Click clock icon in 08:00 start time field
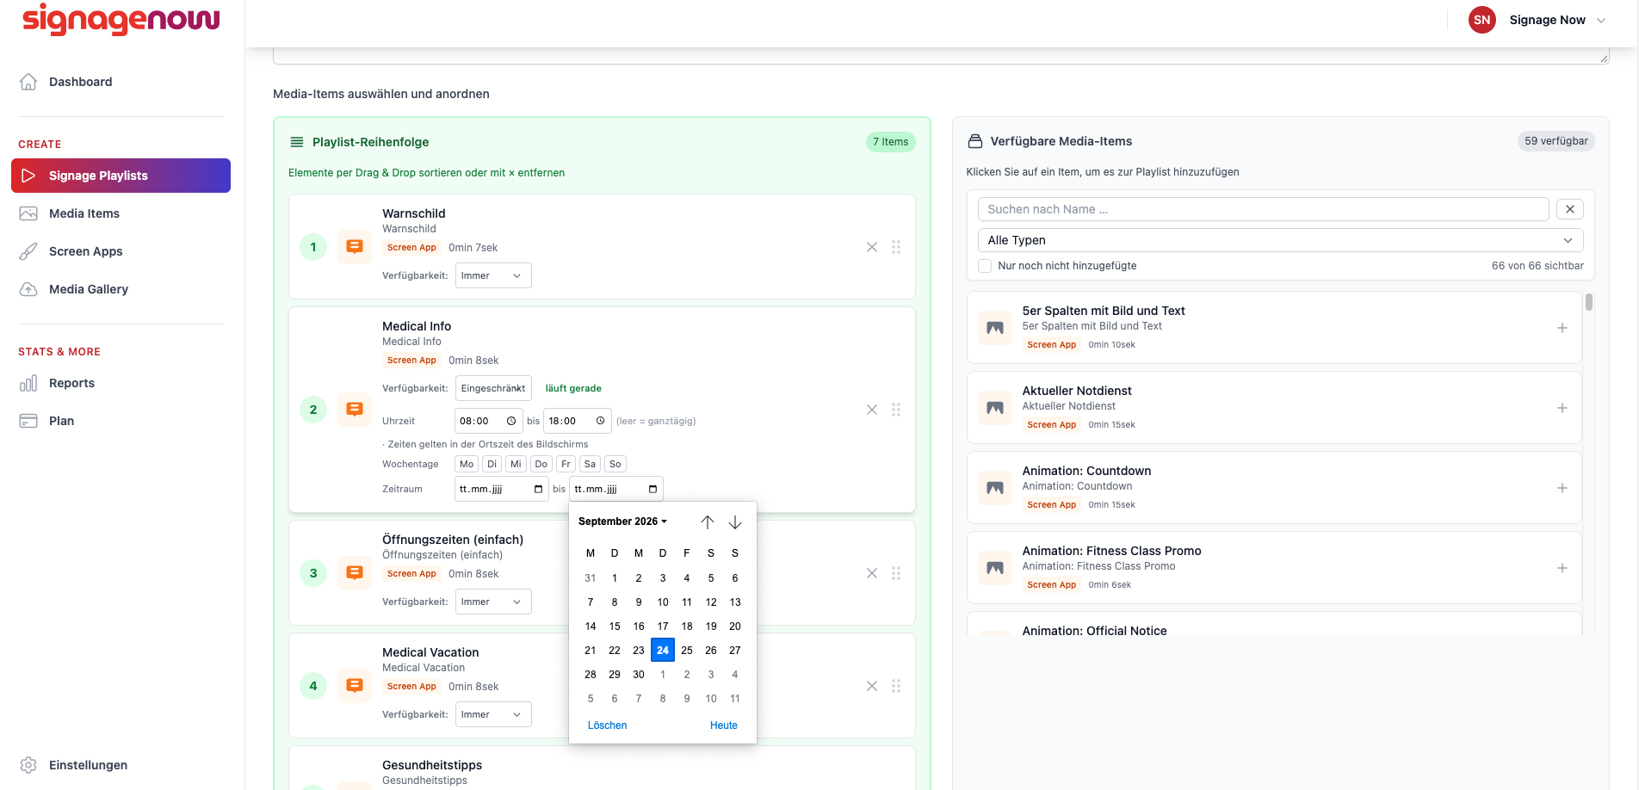This screenshot has height=790, width=1639. (511, 421)
